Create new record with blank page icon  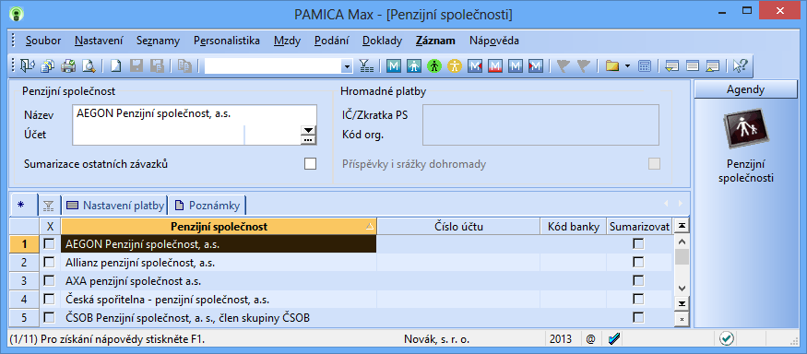116,65
